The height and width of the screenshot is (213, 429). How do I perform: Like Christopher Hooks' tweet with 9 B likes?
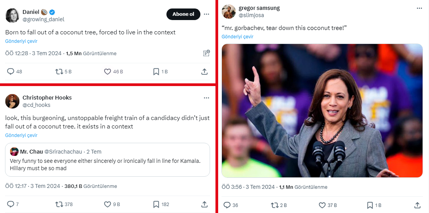(108, 204)
